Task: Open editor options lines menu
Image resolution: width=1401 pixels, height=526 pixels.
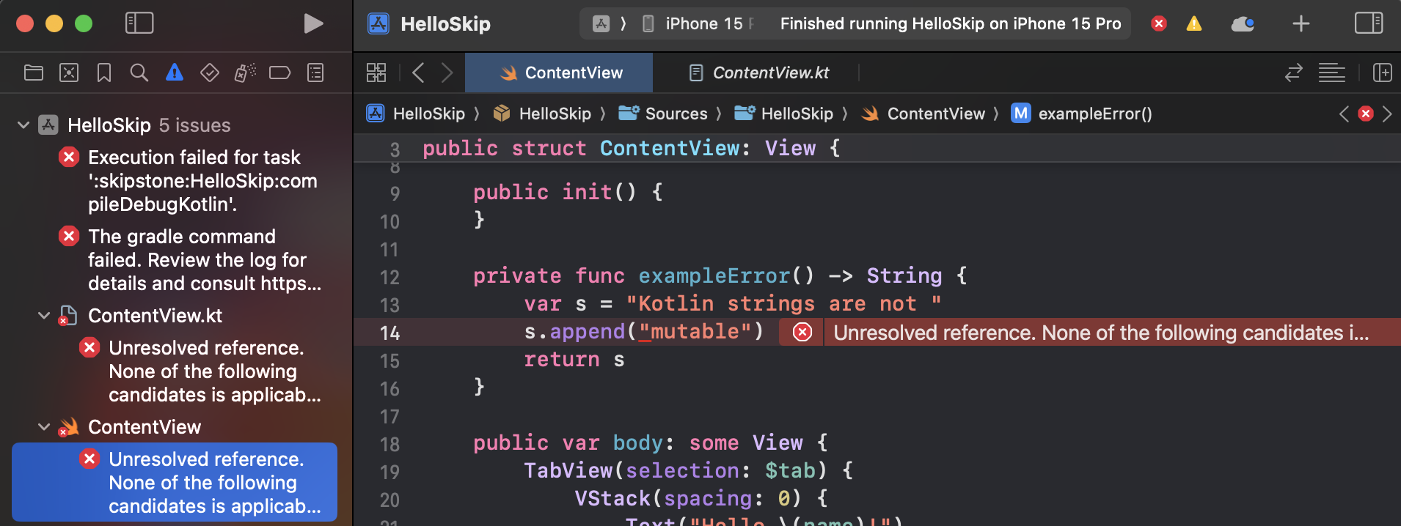Action: tap(1332, 73)
